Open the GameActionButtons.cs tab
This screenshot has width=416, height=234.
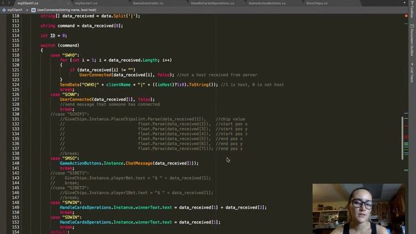click(267, 3)
